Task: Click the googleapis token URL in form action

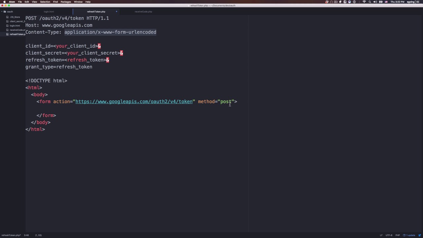Action: point(134,101)
